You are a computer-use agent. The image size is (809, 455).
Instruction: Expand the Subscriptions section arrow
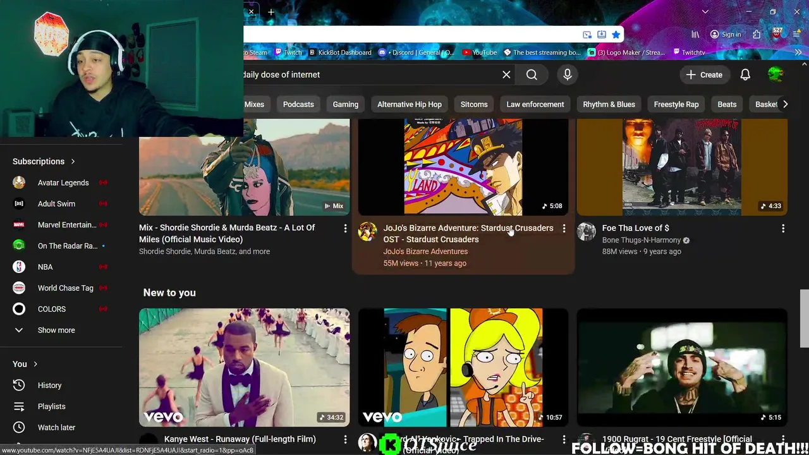(73, 162)
